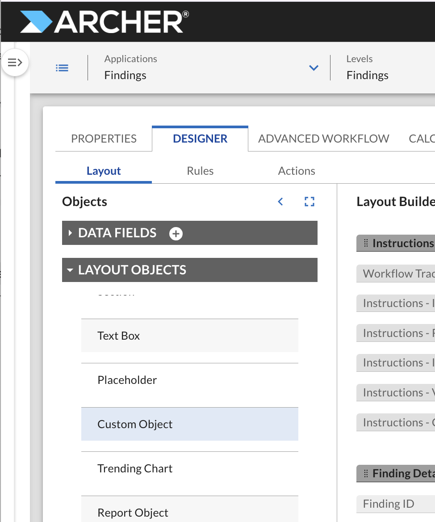Maximize the Objects panel with the fullscreen icon
Screen dimensions: 435x522
(x=310, y=202)
